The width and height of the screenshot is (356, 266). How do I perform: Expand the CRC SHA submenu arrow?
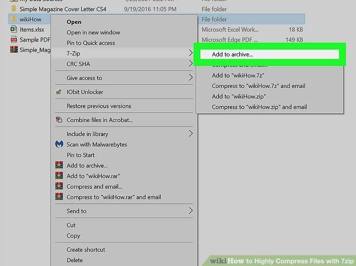coord(191,63)
